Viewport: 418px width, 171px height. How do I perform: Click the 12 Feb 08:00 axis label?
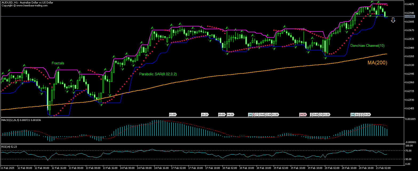point(41,168)
